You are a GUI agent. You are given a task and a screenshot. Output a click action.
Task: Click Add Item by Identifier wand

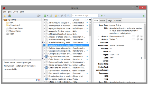51,16
